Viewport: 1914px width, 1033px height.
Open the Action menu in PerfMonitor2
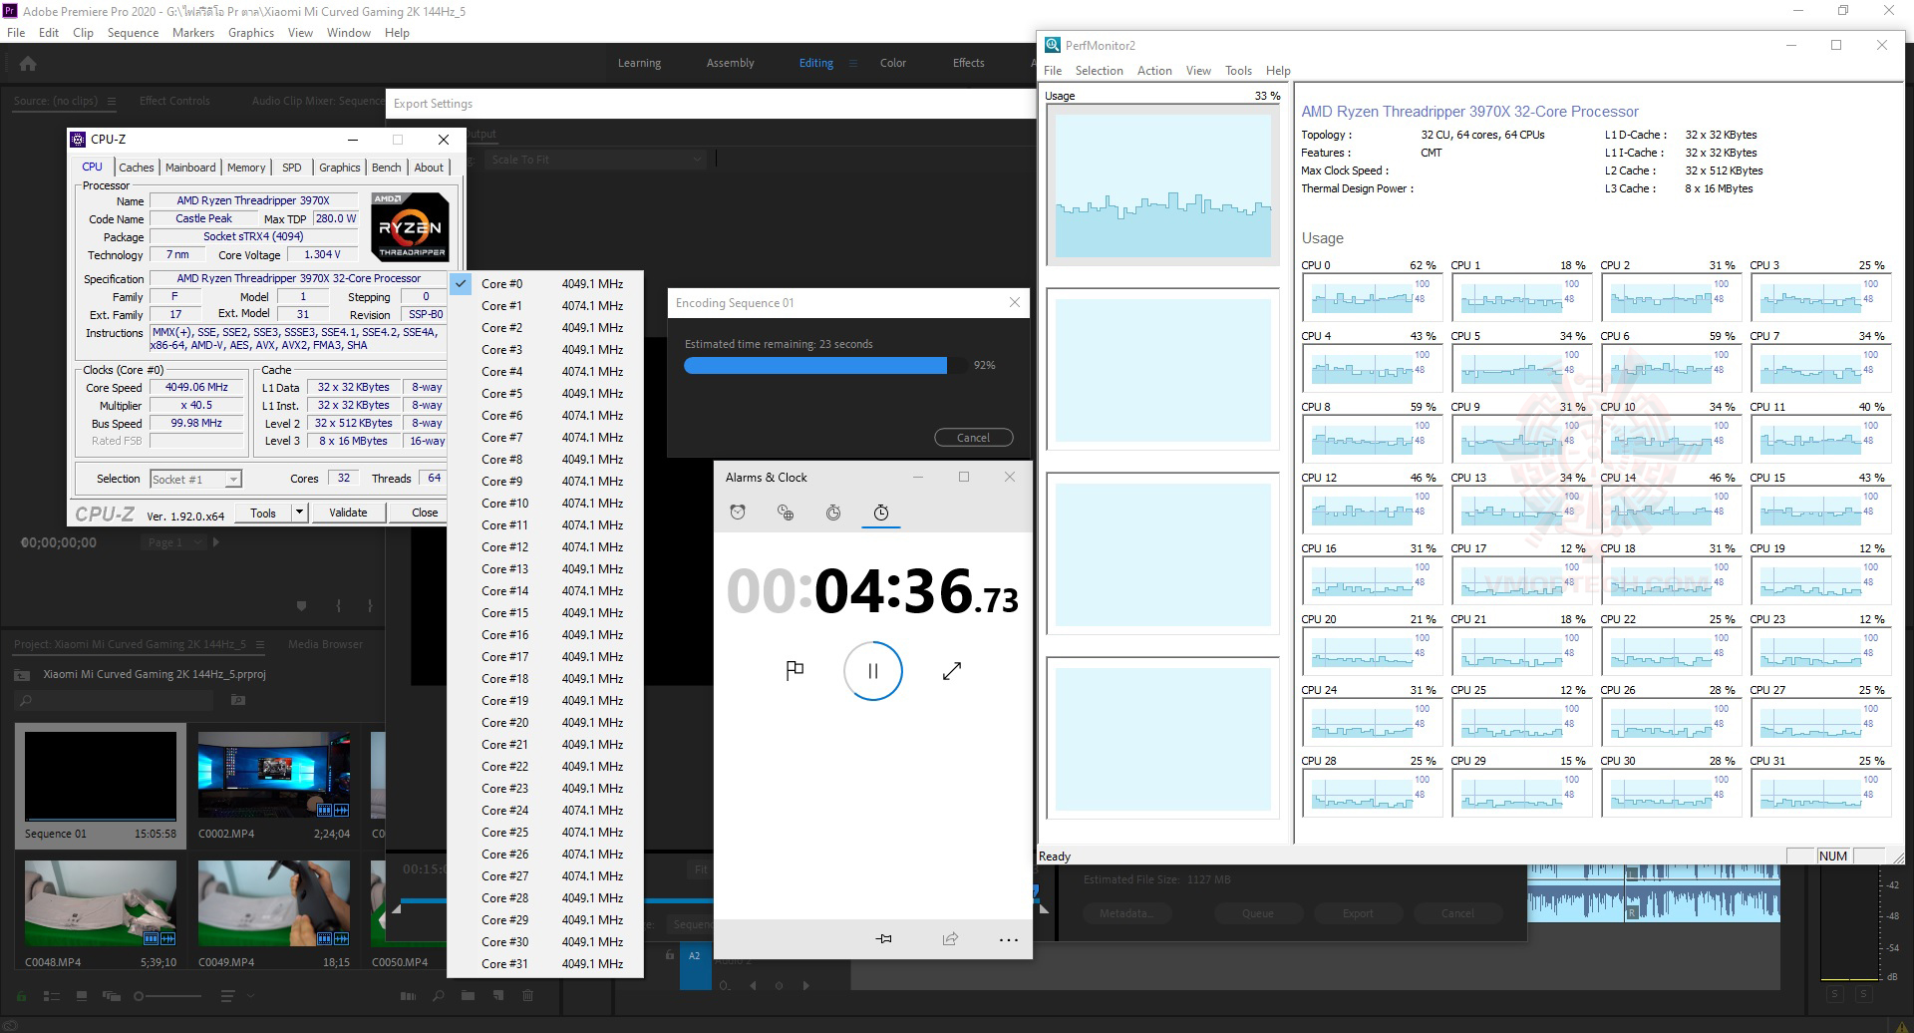(1154, 71)
